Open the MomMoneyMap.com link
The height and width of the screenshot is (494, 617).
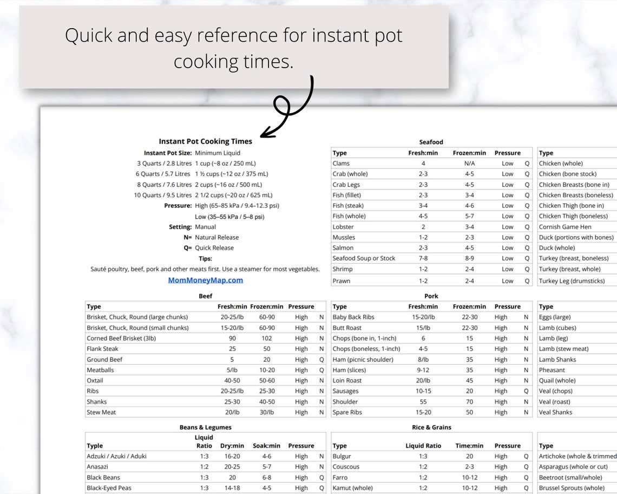[x=205, y=279]
